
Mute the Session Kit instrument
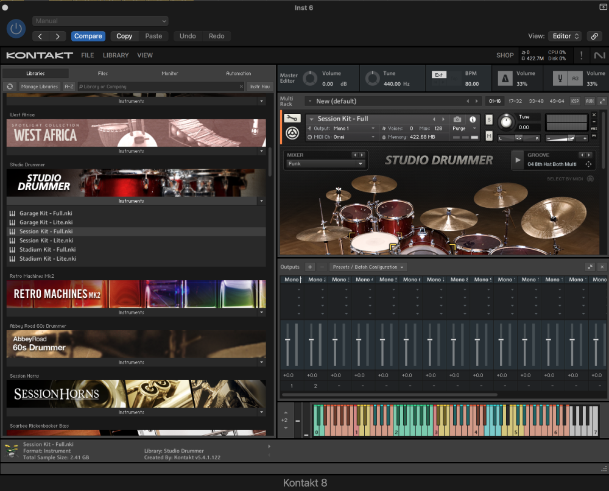[489, 136]
